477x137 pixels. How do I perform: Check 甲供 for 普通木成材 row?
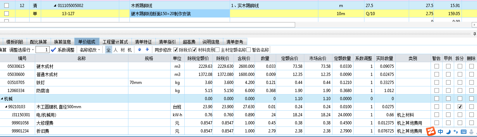pyautogui.click(x=448, y=74)
